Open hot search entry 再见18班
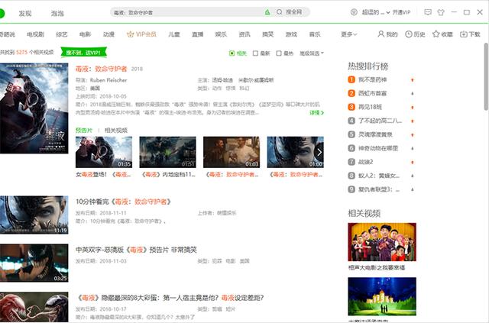 click(x=370, y=107)
